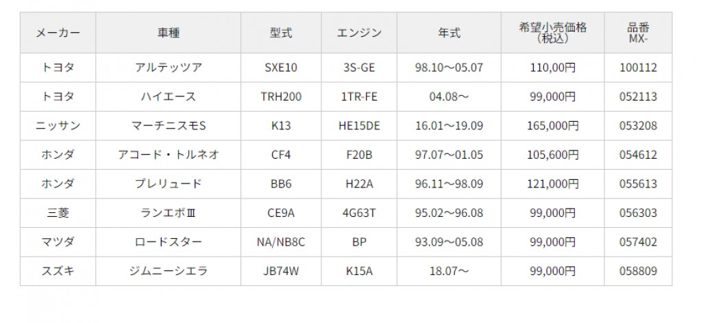Select the アコード・トルネオ cell
Image resolution: width=701 pixels, height=323 pixels.
pyautogui.click(x=168, y=155)
